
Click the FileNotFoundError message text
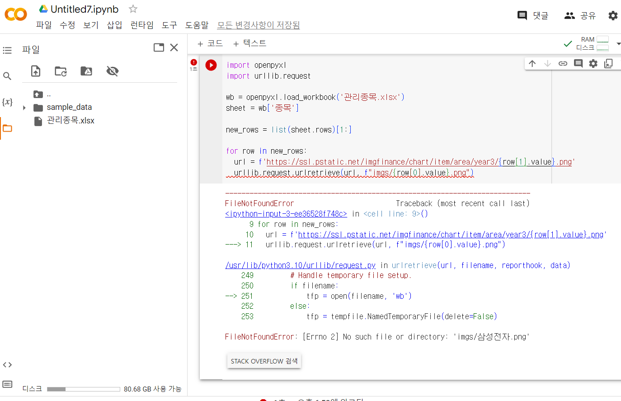pyautogui.click(x=377, y=337)
